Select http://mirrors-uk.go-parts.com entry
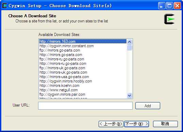Image resolution: width=183 pixels, height=132 pixels. [83, 72]
